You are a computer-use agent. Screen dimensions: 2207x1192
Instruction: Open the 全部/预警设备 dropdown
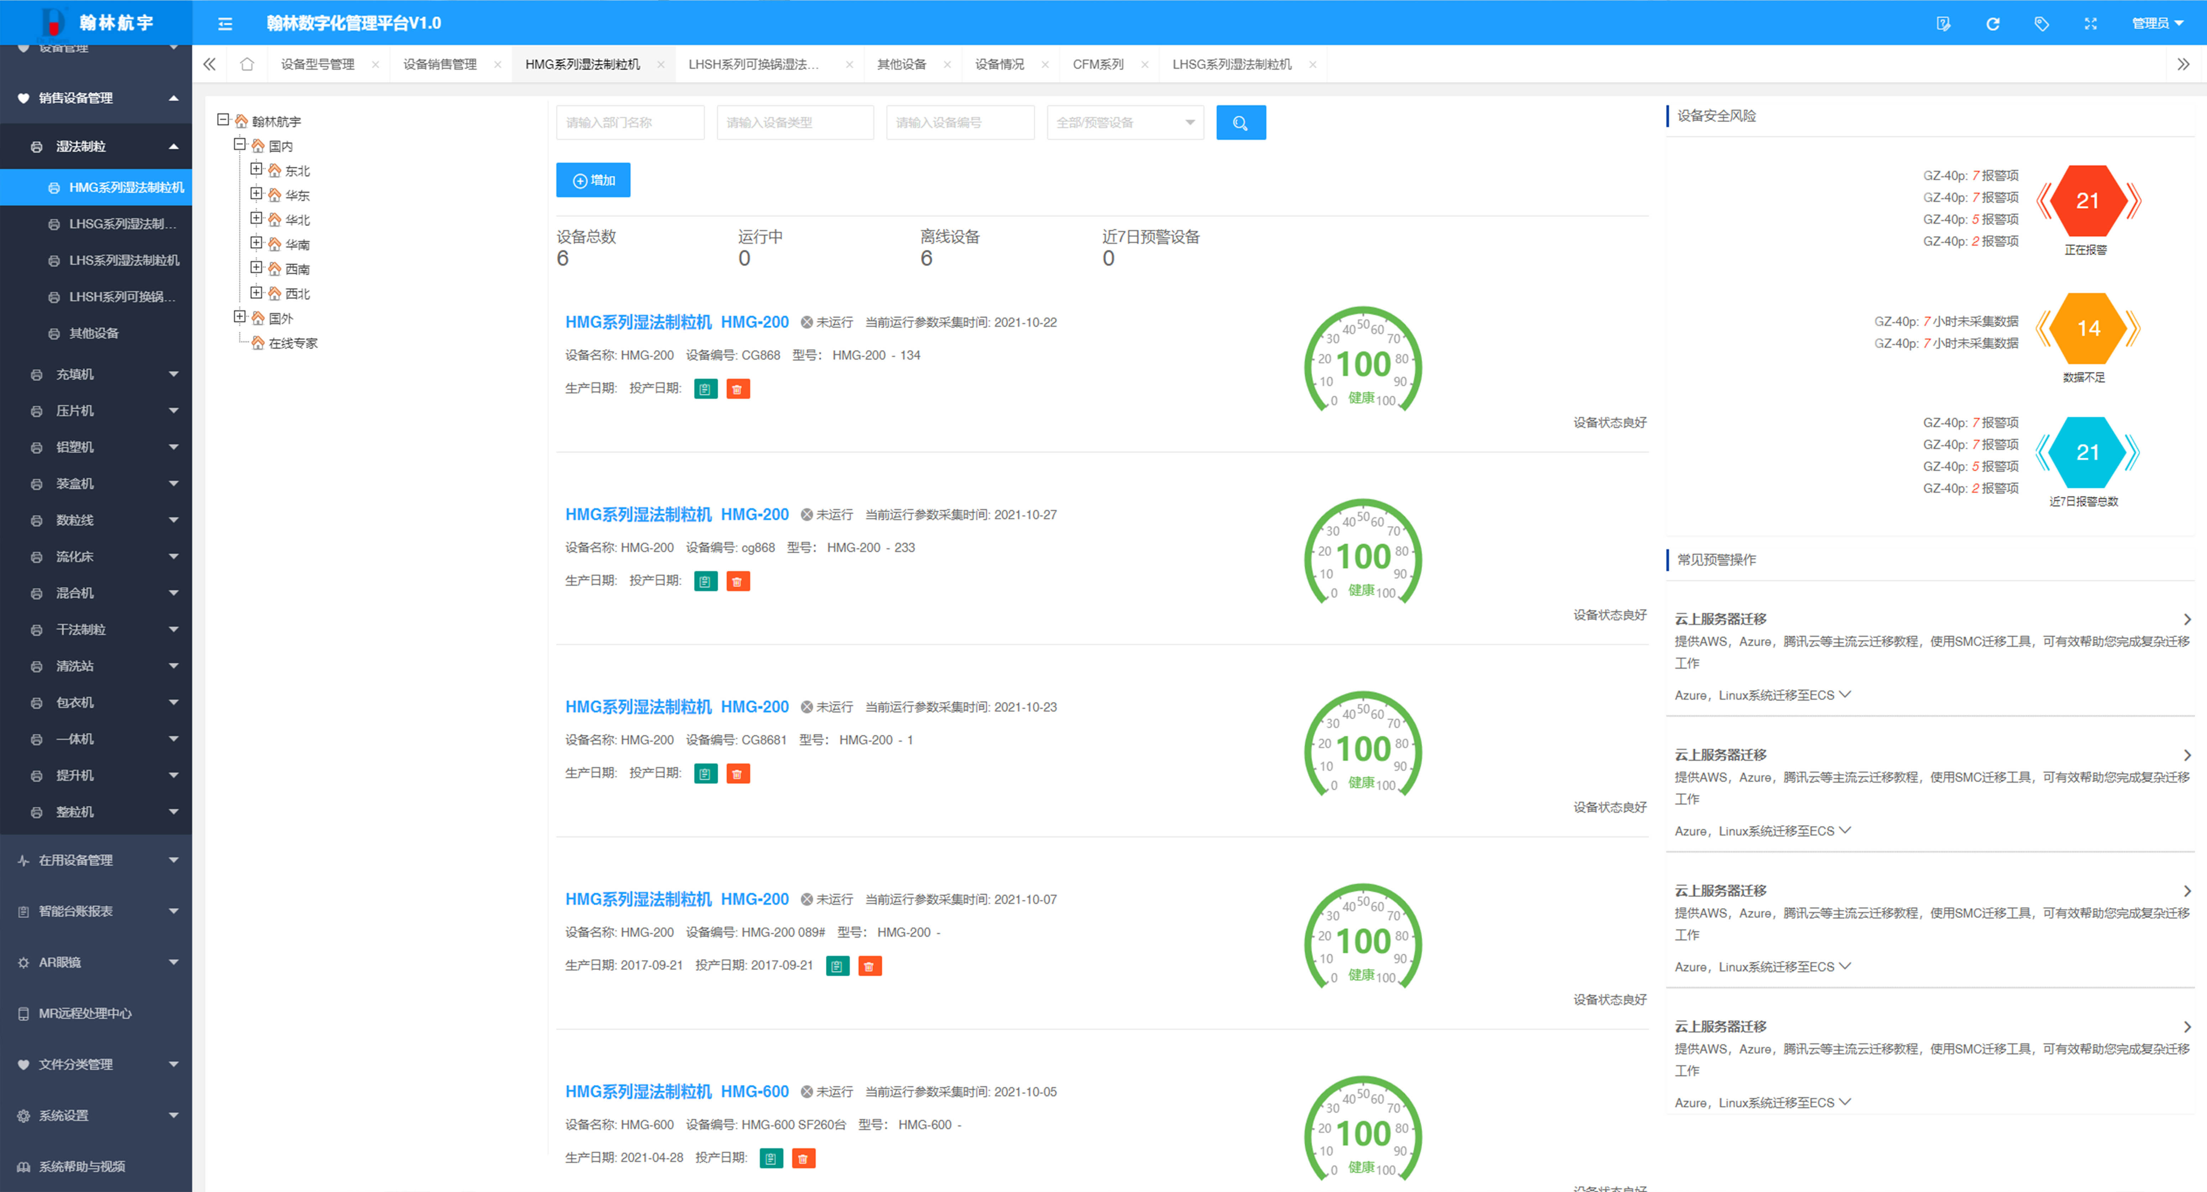coord(1124,122)
